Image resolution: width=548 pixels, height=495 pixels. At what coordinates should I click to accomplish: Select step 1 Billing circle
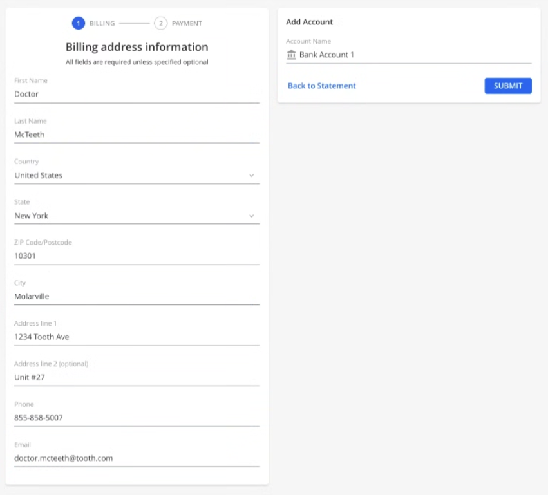click(x=79, y=23)
